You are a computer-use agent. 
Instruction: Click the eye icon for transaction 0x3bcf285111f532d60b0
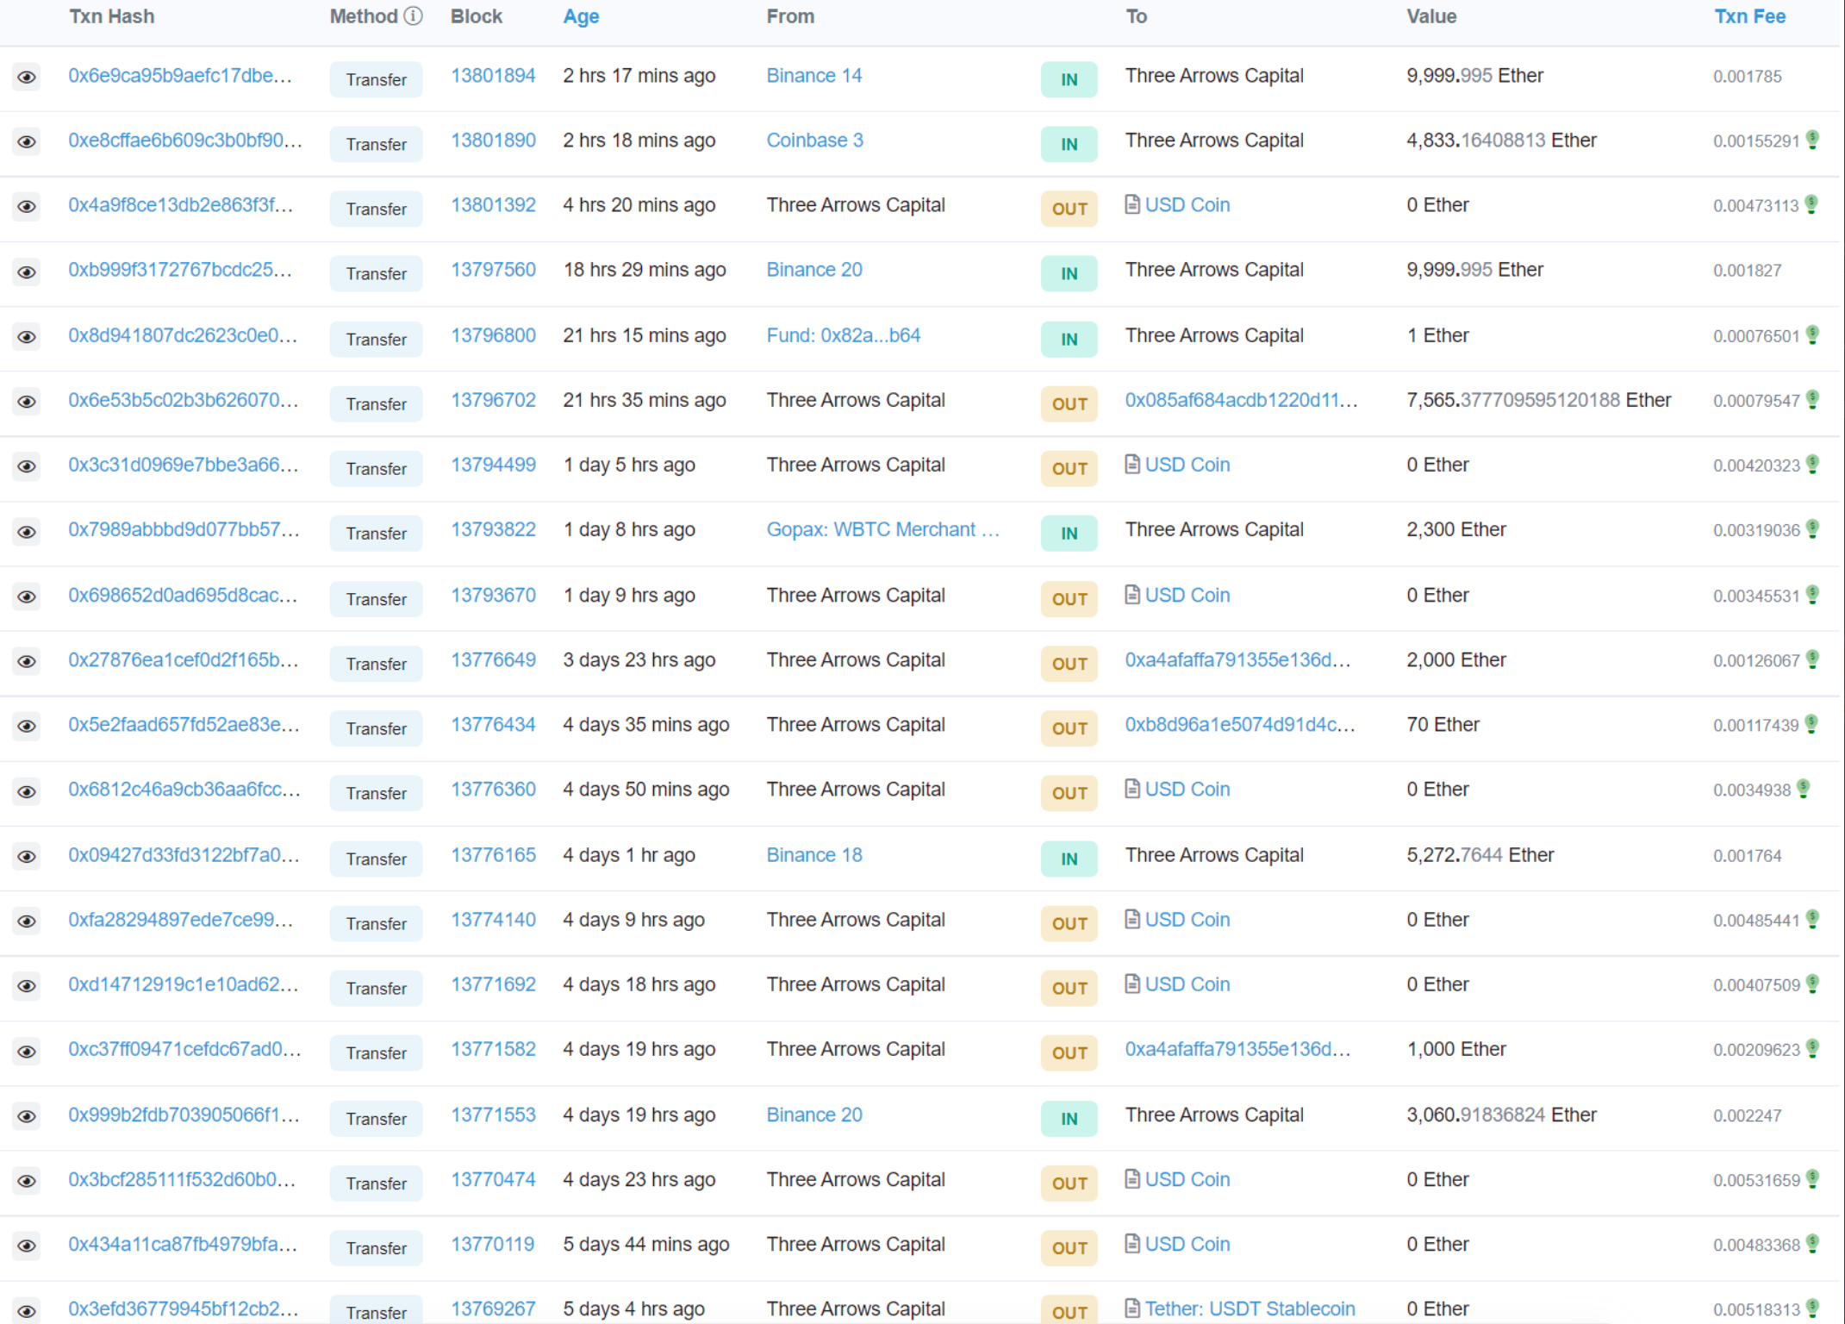click(27, 1181)
